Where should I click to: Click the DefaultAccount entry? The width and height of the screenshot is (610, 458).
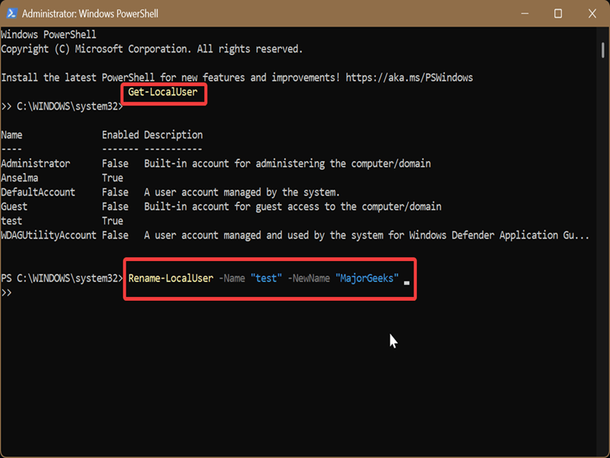[x=38, y=192]
